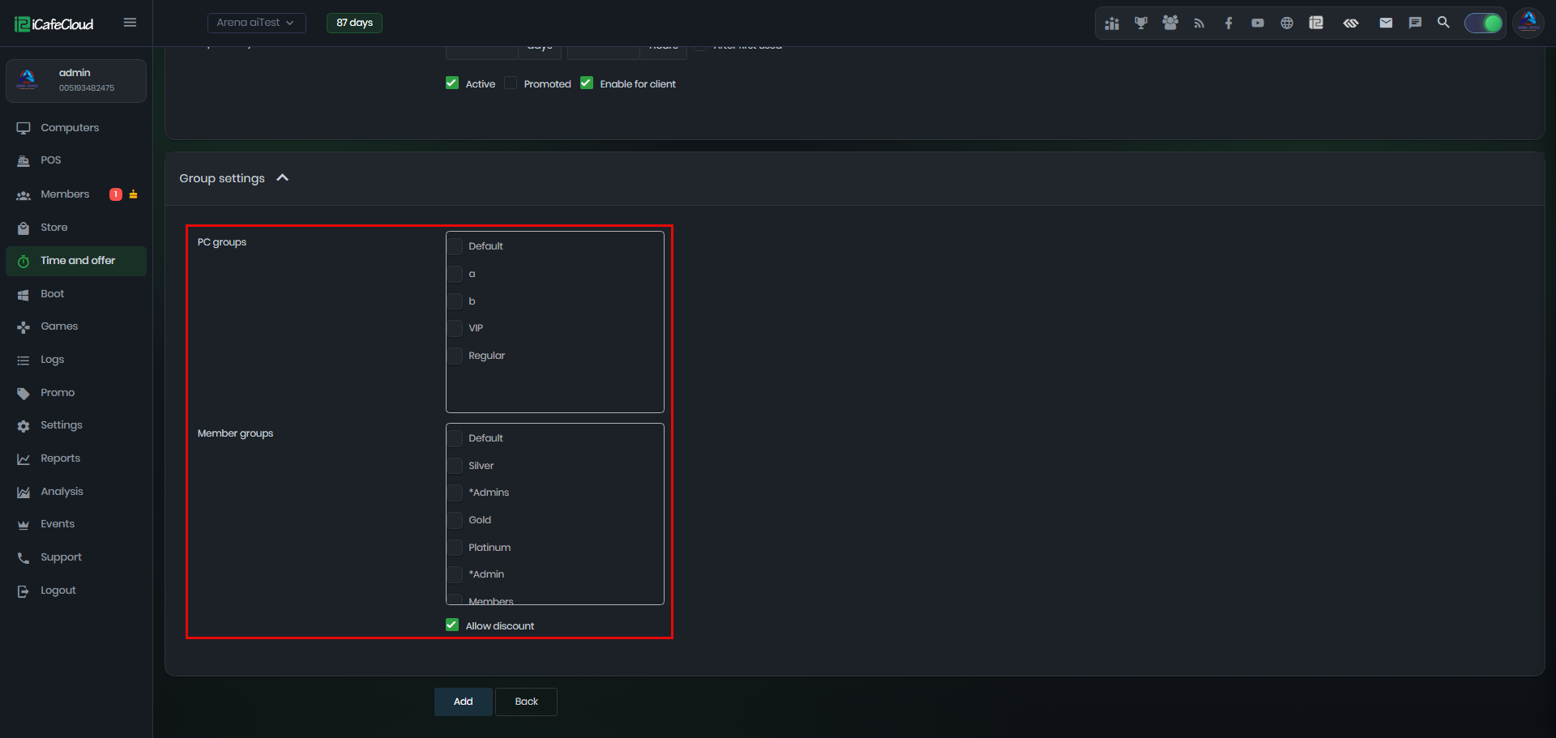The width and height of the screenshot is (1556, 738).
Task: Check the Promoted checkbox
Action: (511, 83)
